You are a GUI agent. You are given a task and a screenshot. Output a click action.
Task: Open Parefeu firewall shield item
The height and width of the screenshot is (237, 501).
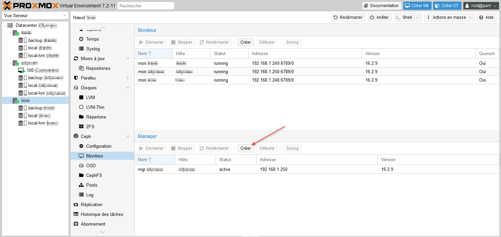pos(88,78)
